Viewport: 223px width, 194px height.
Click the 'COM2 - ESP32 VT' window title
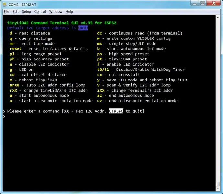[x=22, y=5]
